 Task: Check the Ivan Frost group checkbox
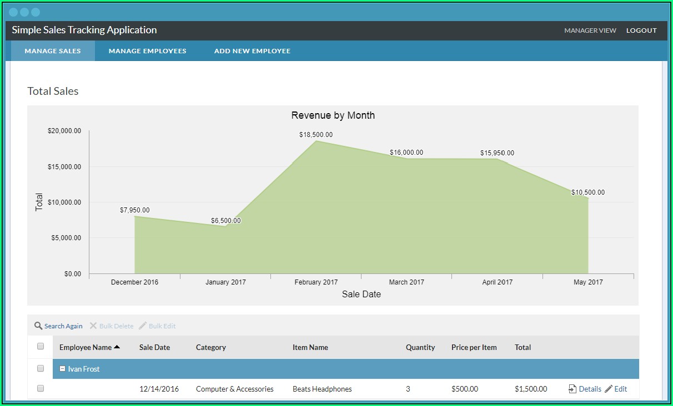pyautogui.click(x=41, y=368)
